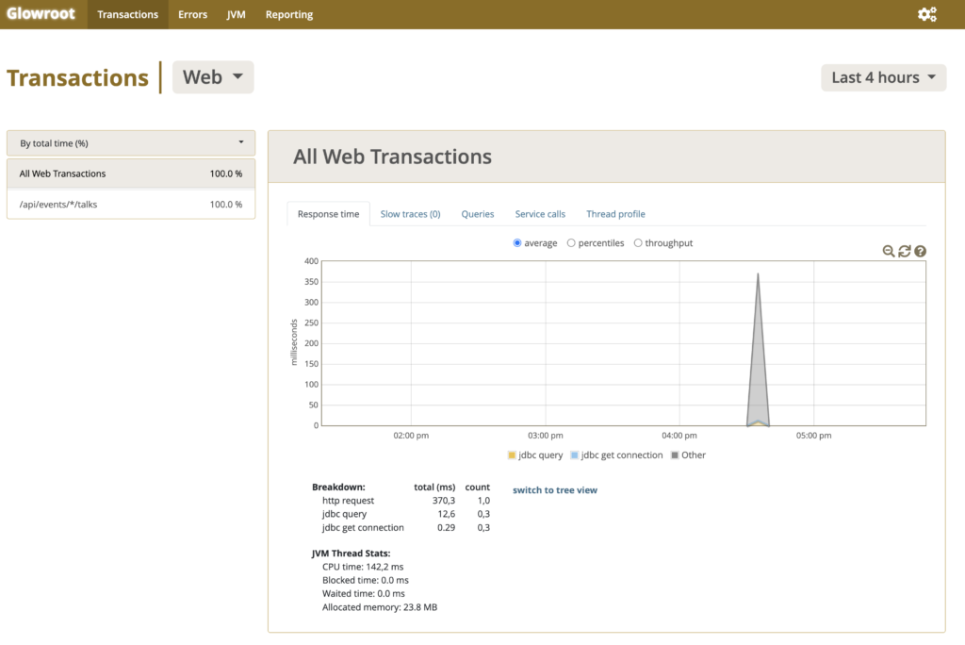
Task: Open the JVM menu item
Action: 237,14
